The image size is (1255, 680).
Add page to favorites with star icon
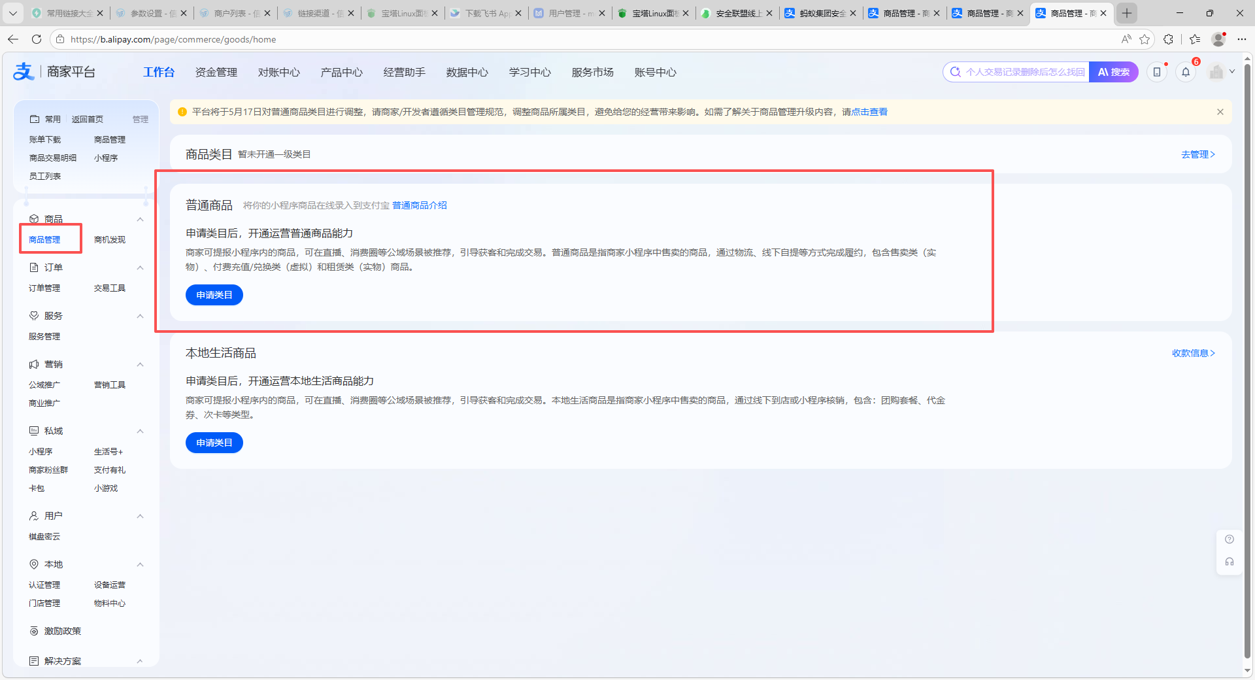(x=1145, y=39)
